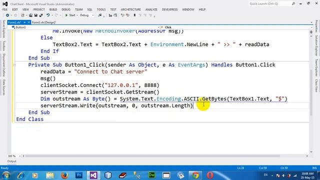Open the Team Explorer side tab
The width and height of the screenshot is (320, 180).
tap(316, 67)
